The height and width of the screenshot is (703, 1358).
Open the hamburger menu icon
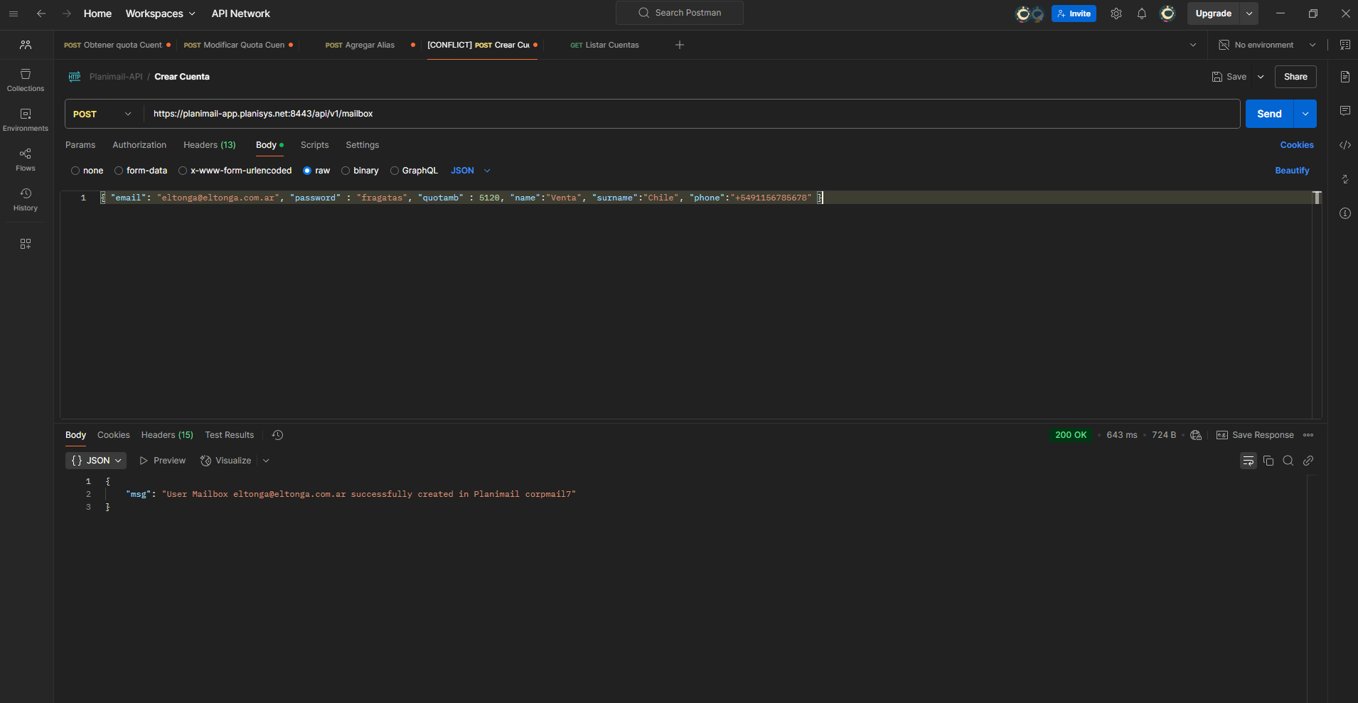(14, 14)
